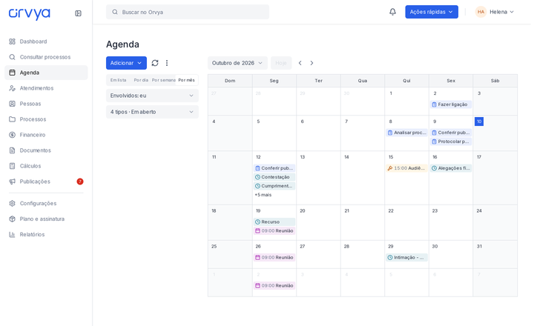Click the Qui column header
This screenshot has width=534, height=326.
(406, 81)
